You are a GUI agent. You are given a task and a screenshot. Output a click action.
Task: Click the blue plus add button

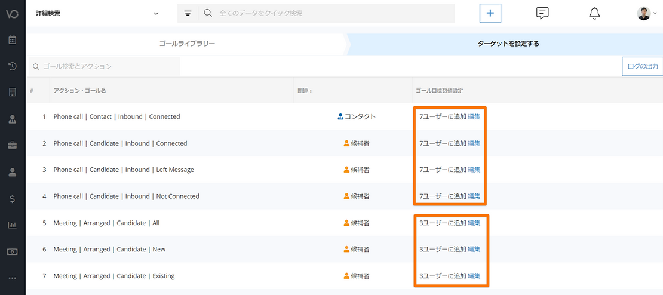490,13
